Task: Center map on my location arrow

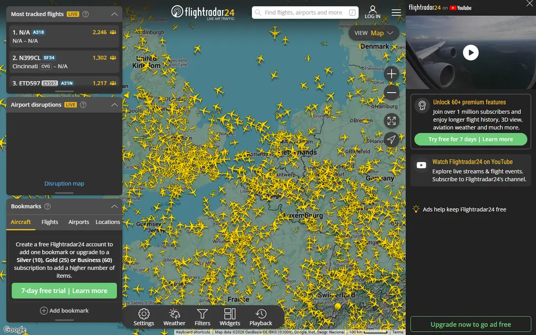Action: pyautogui.click(x=391, y=139)
